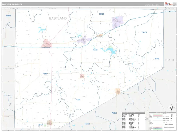Select the 76445 ZIP code label
Image resolution: width=178 pixels, height=133 pixels.
(157, 59)
